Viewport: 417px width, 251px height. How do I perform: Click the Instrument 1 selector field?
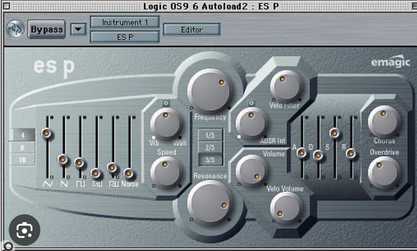[x=125, y=22]
